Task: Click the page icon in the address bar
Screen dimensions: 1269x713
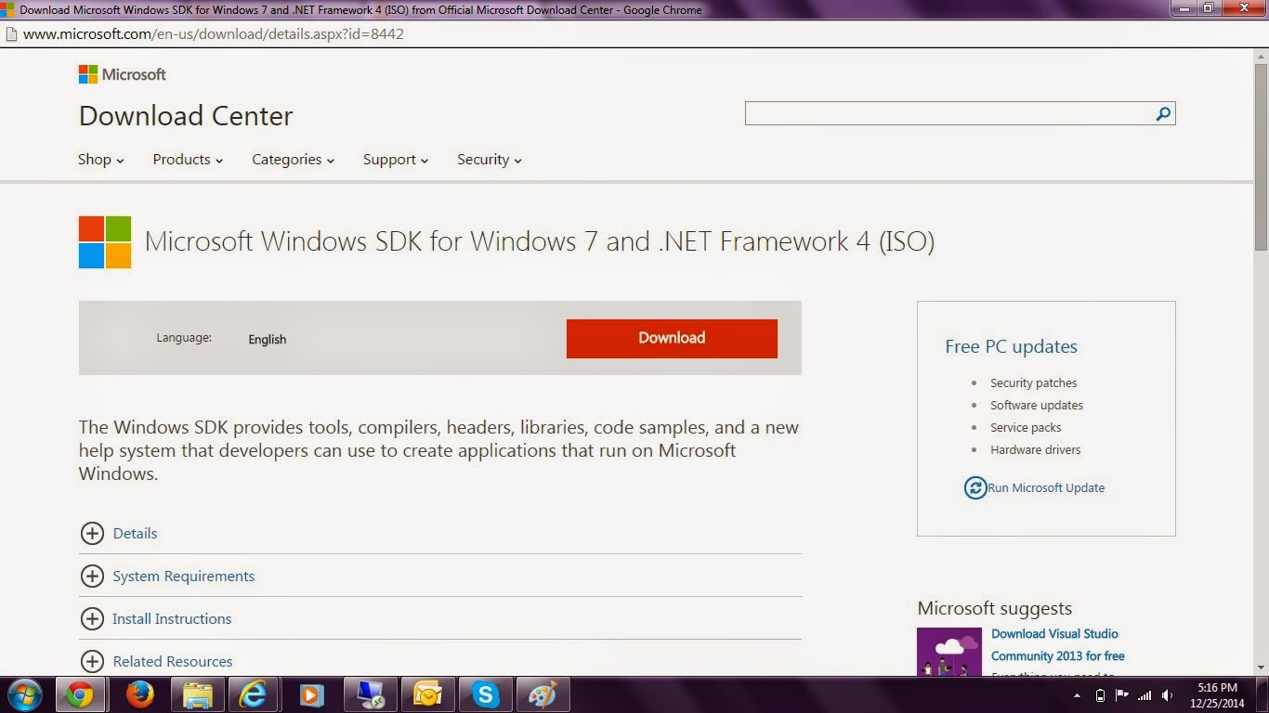Action: coord(11,34)
